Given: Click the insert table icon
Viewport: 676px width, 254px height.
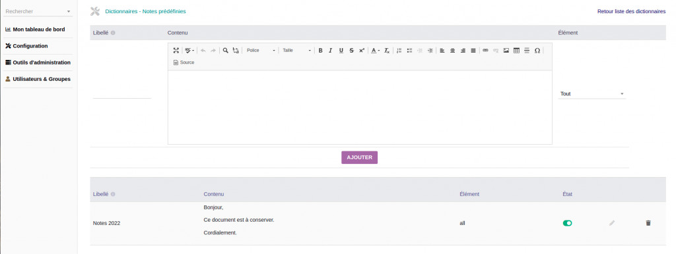Looking at the screenshot, I should tap(516, 50).
